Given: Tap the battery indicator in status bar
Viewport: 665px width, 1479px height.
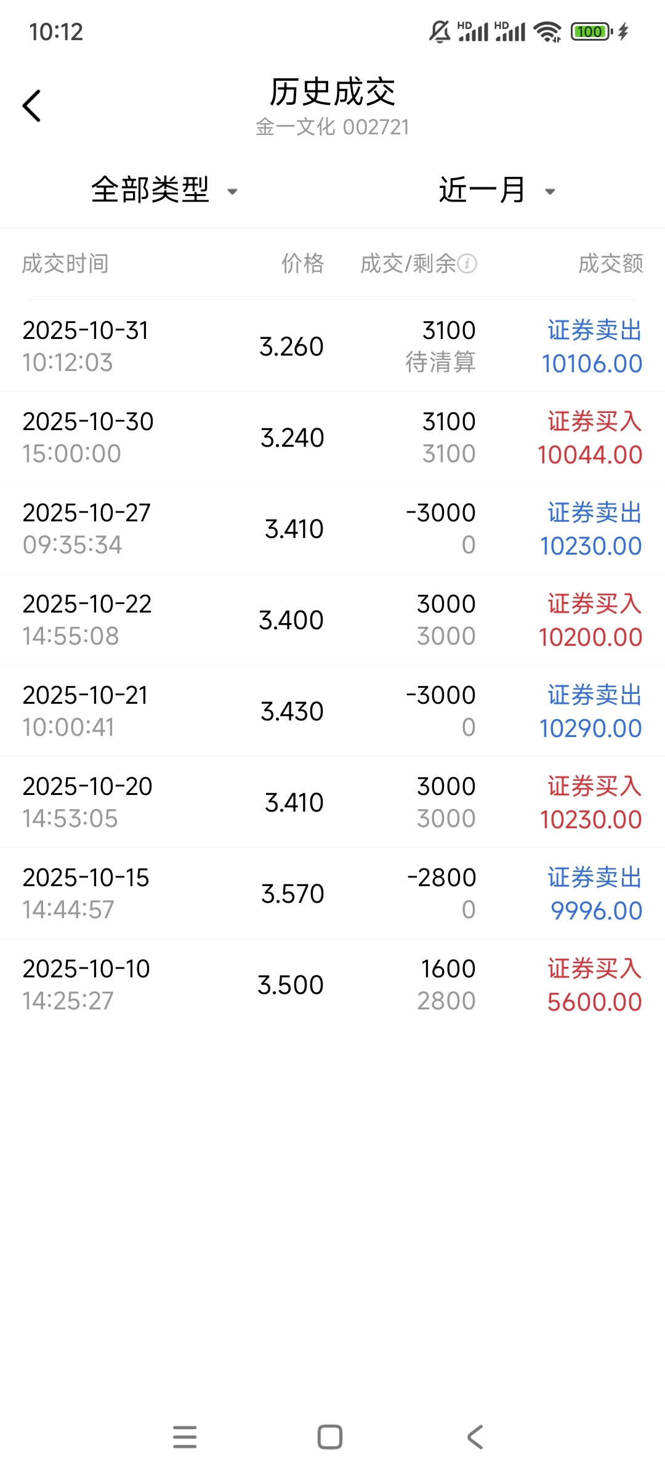Looking at the screenshot, I should pos(591,31).
